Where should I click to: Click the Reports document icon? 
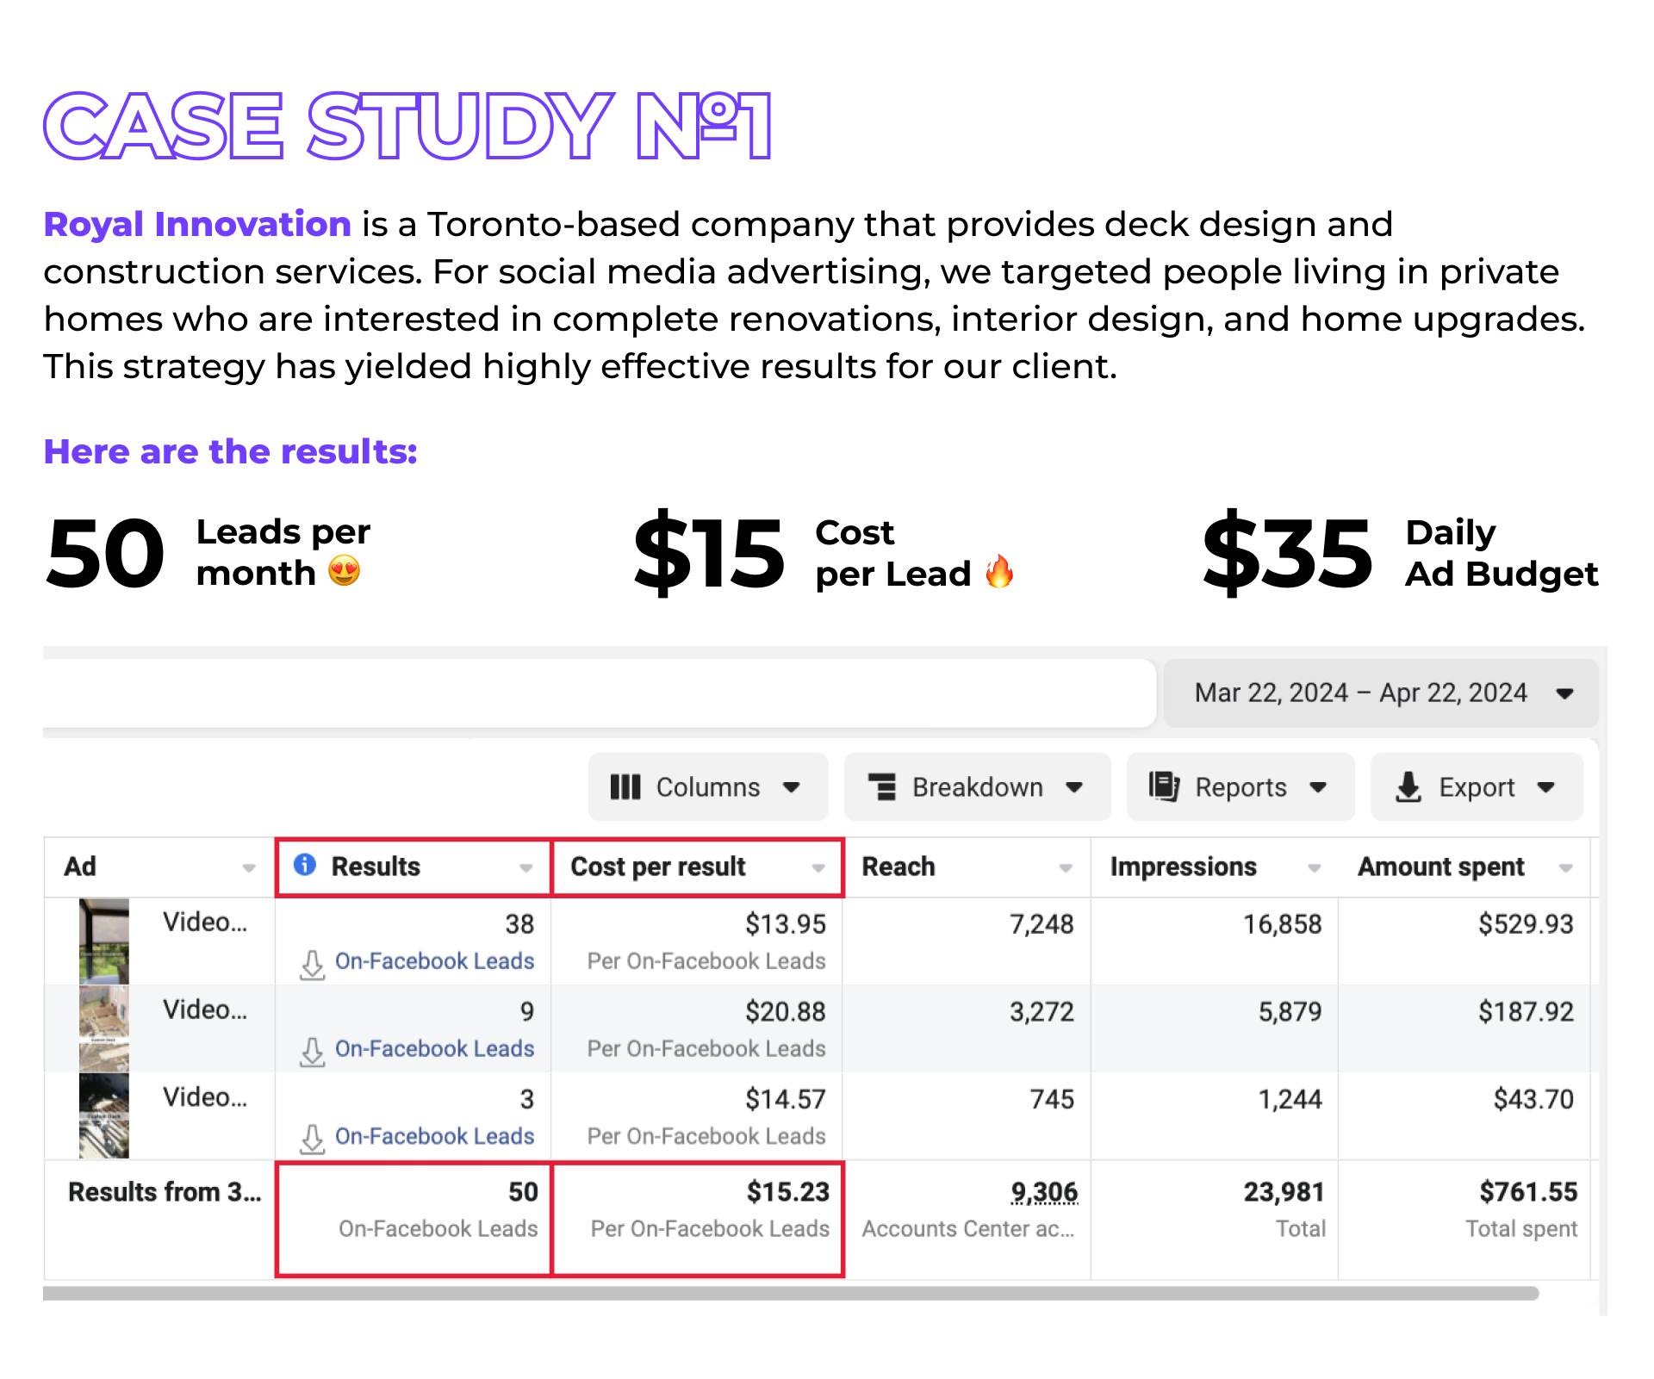1164,787
